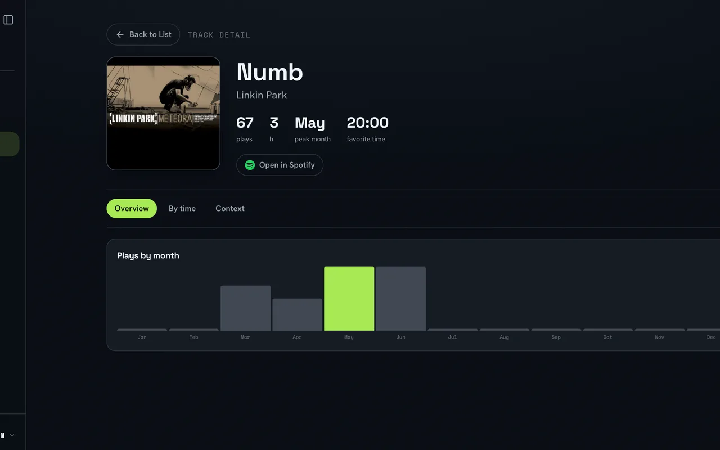Click the Dec axis label
This screenshot has width=720, height=450.
711,337
